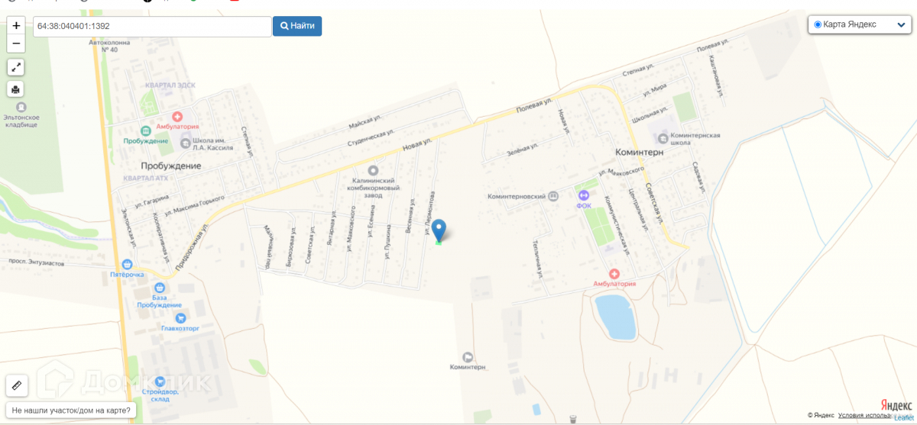Click the Найти search button

(297, 26)
